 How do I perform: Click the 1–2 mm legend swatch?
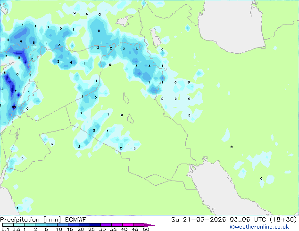click(x=30, y=225)
